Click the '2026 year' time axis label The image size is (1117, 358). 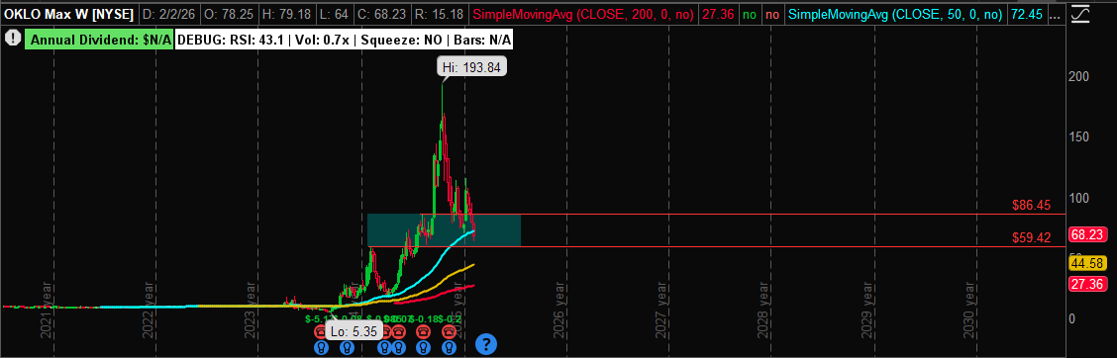point(559,309)
